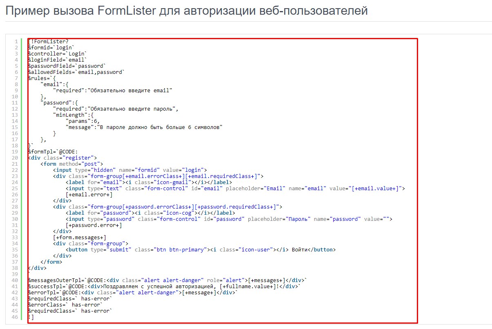This screenshot has width=492, height=329.
Task: Click the &errorClass=` has-error` line
Action: click(x=65, y=305)
